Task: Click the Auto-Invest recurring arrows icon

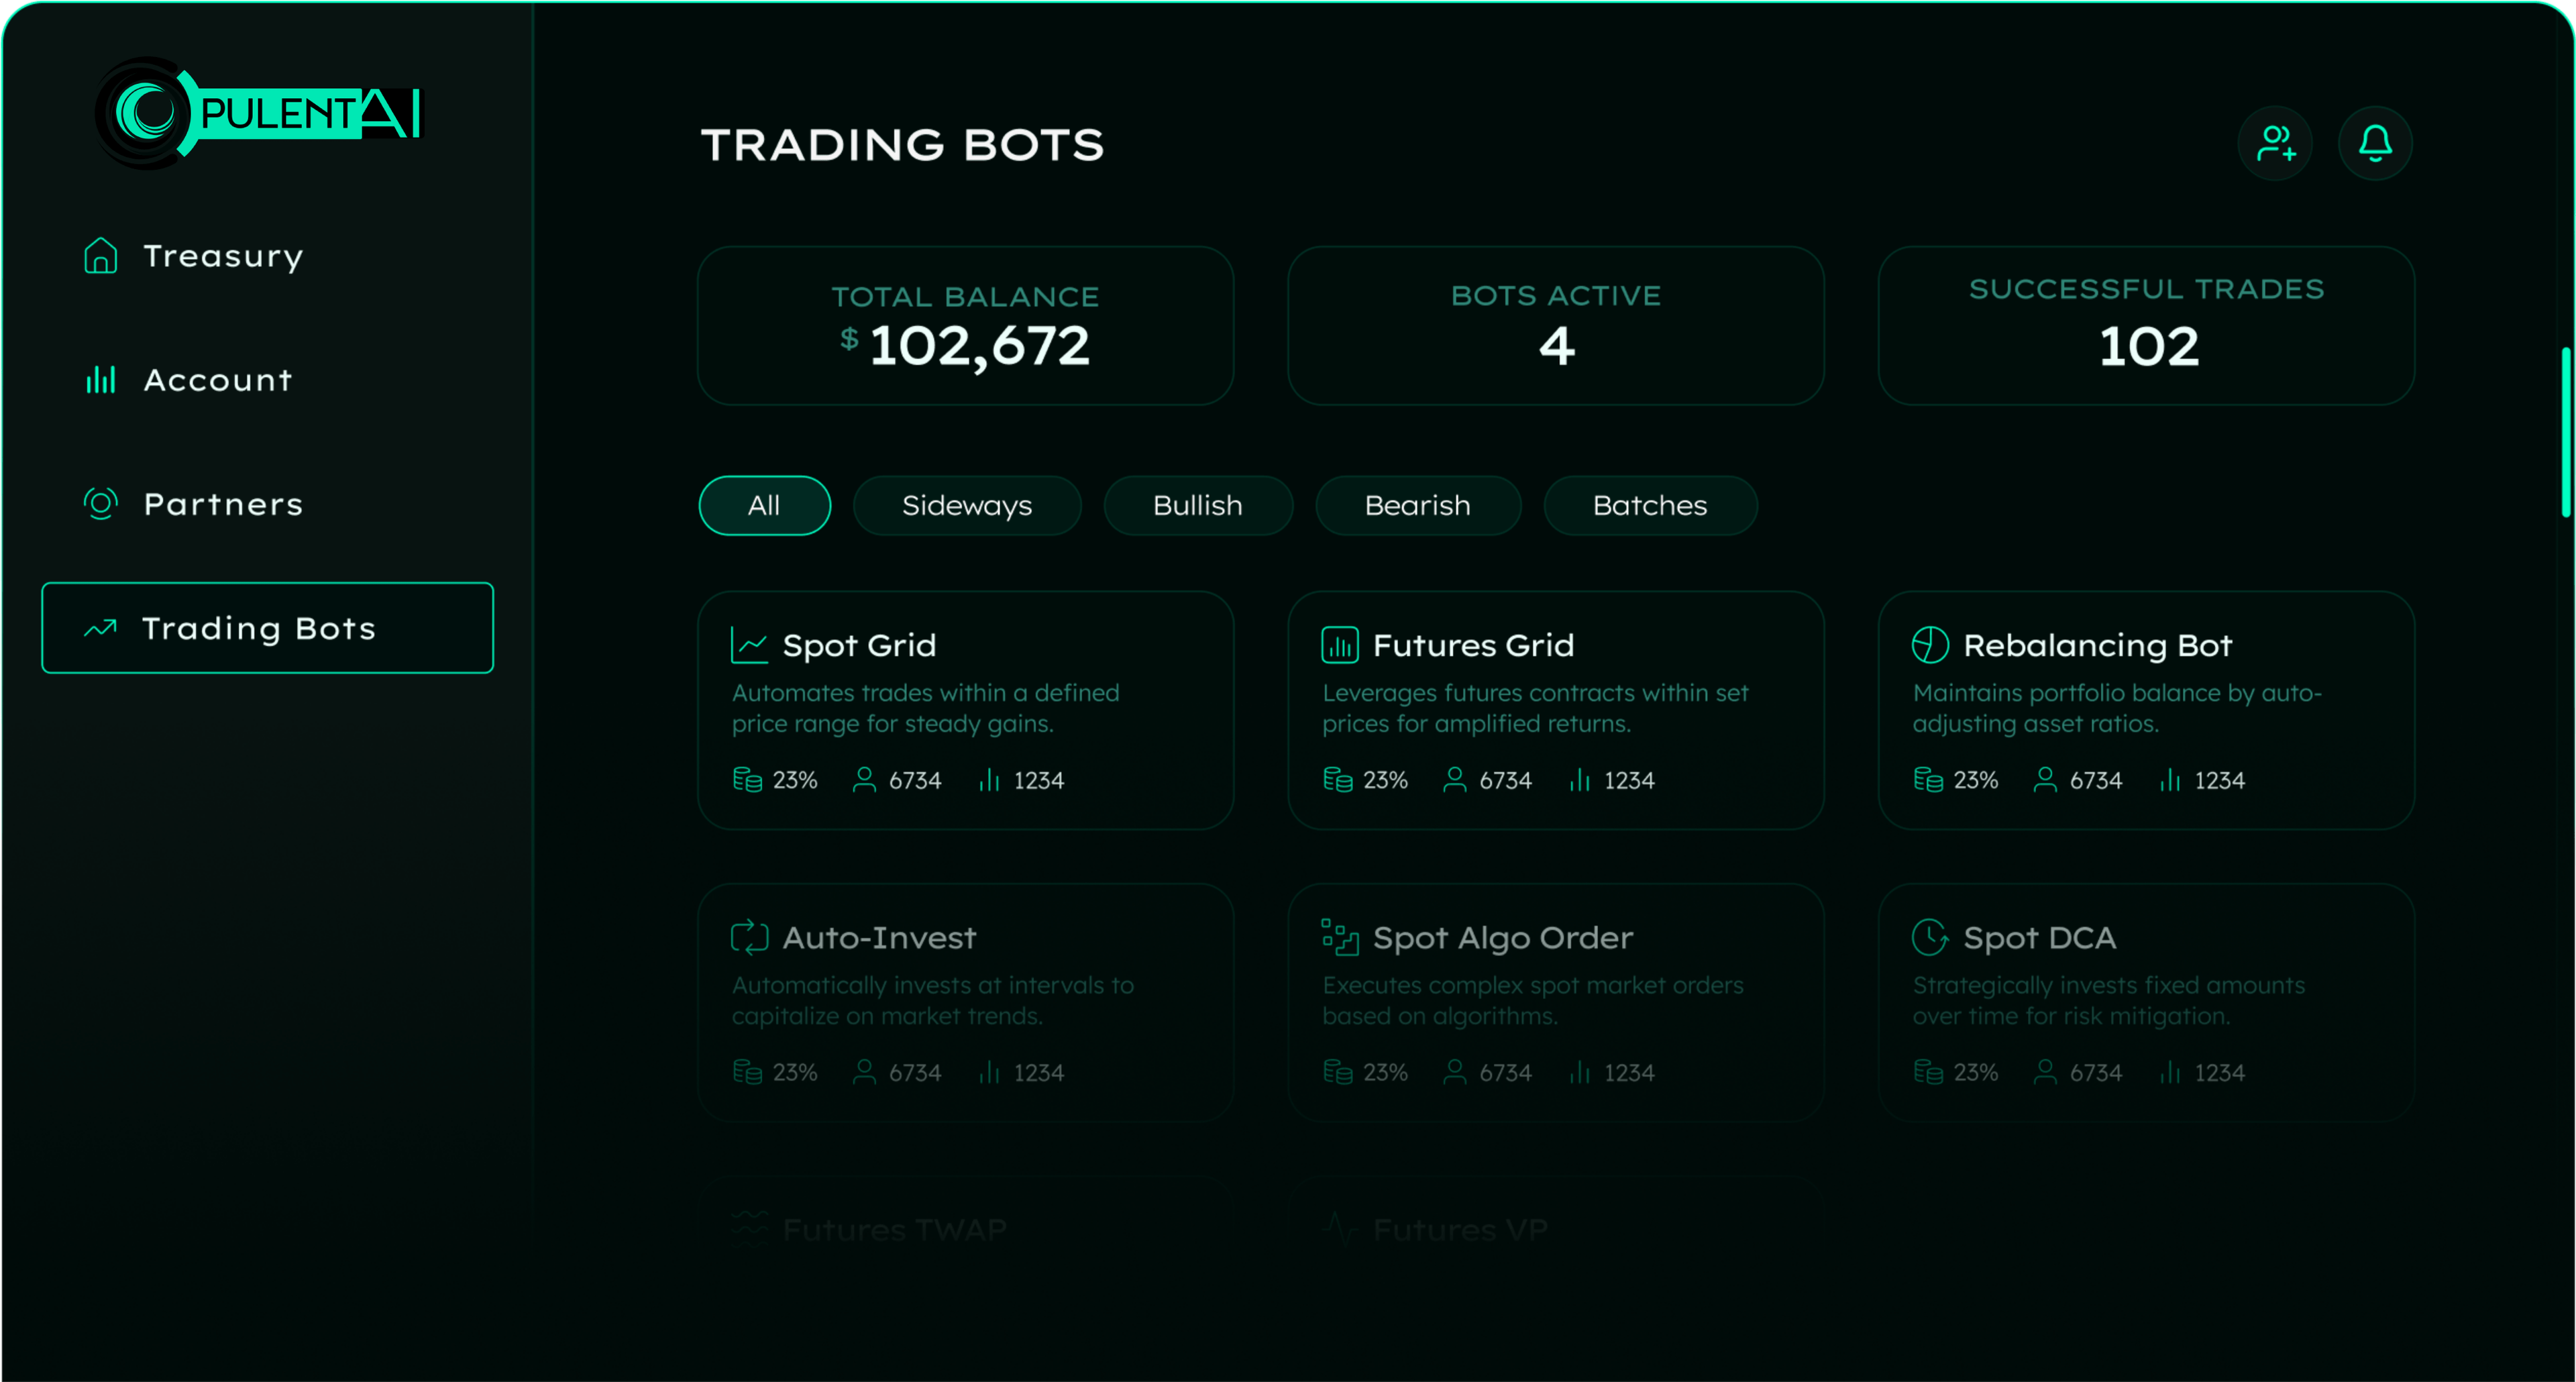Action: point(749,938)
